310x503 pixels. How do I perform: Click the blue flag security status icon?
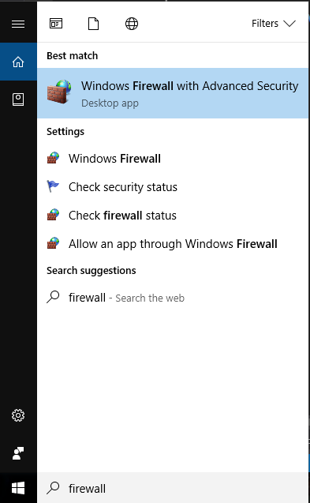[x=53, y=186]
